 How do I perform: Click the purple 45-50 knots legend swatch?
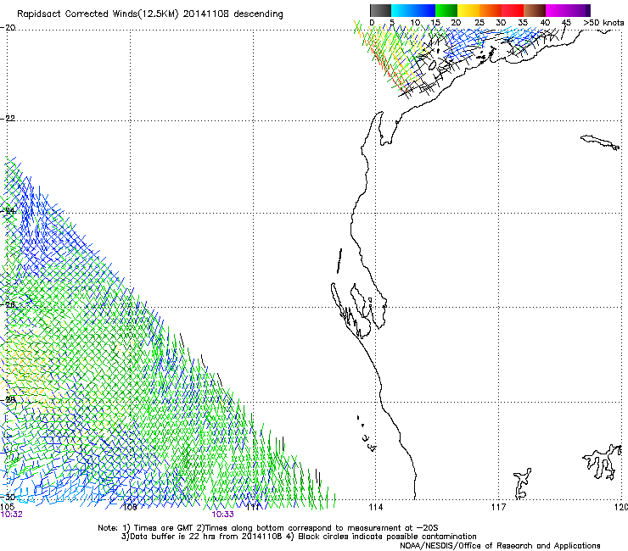point(579,10)
